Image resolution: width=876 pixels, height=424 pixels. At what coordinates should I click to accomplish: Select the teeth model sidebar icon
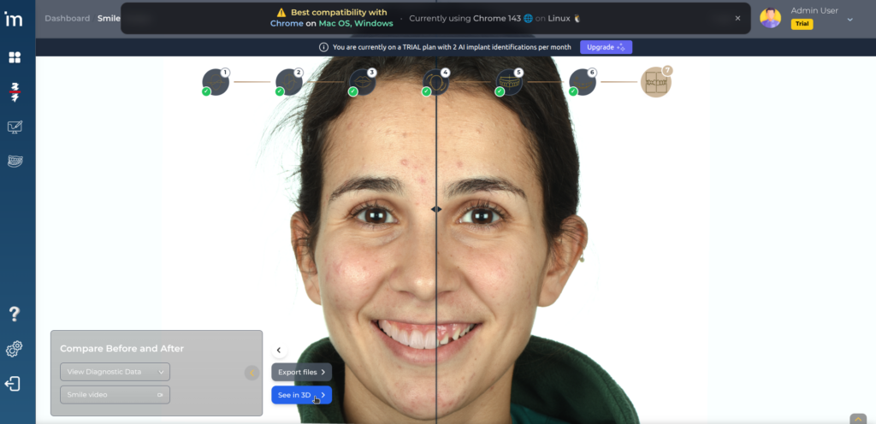15,161
